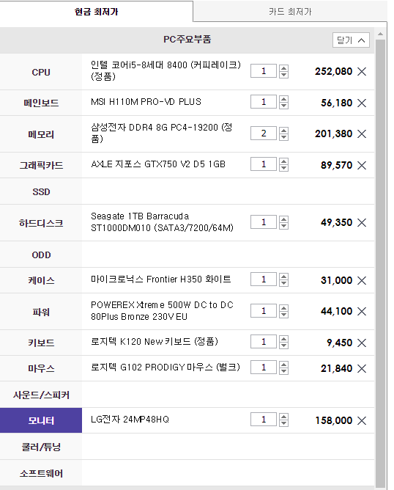This screenshot has height=490, width=394.
Task: Remove Samsung DDR4 memory from list
Action: [x=362, y=134]
